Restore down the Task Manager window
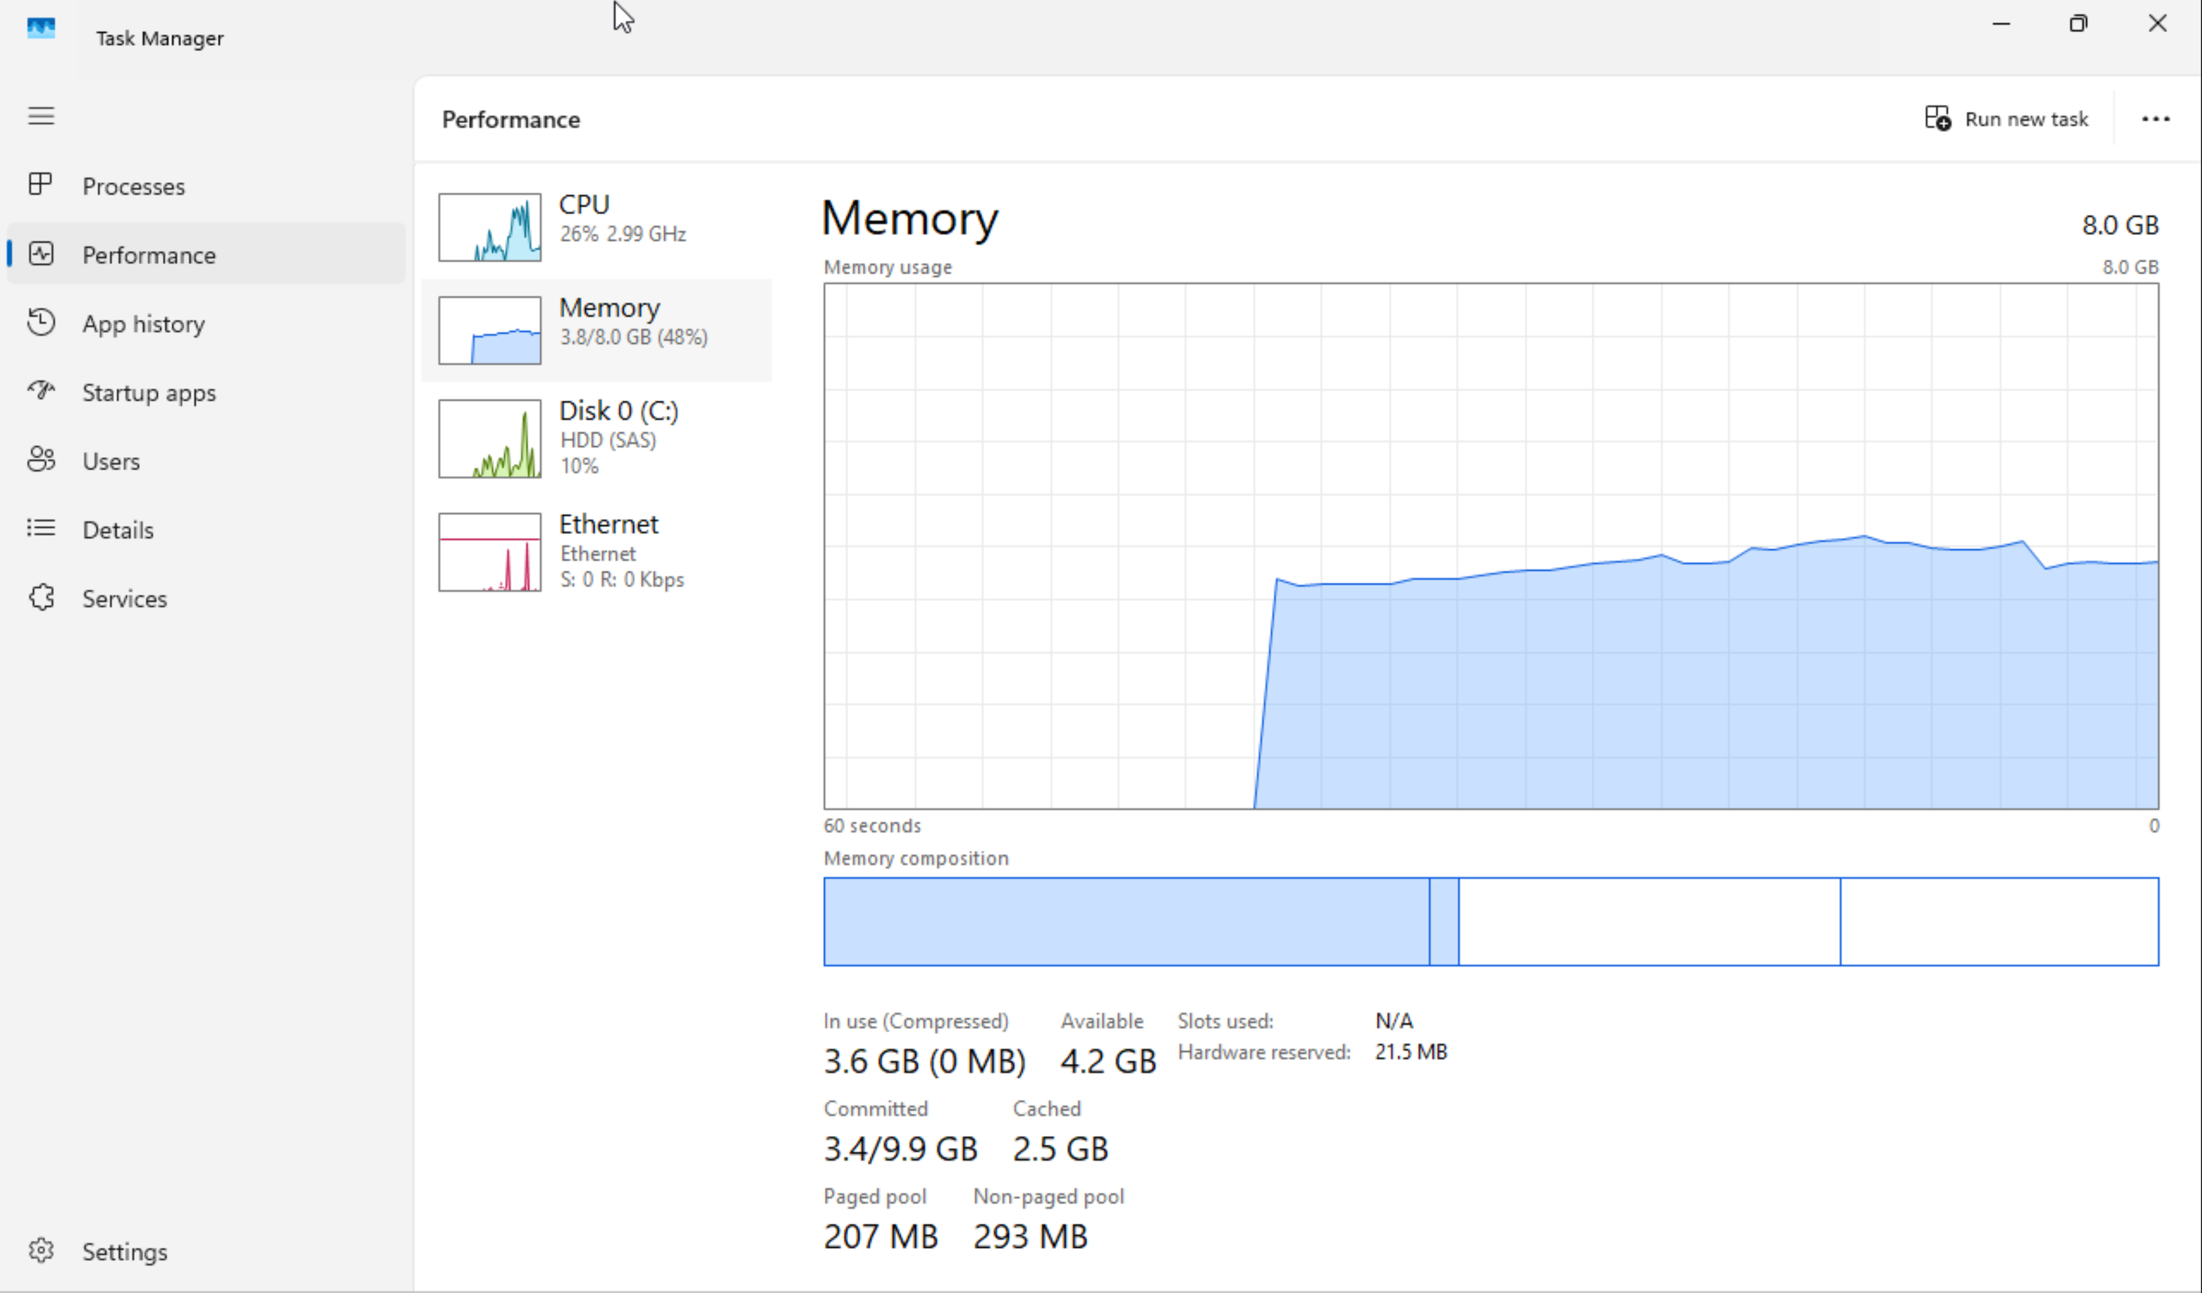The image size is (2202, 1293). coord(2078,25)
